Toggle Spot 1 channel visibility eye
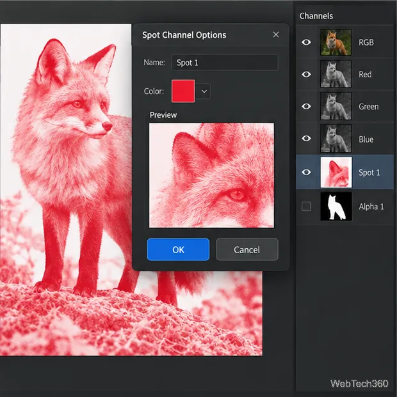Viewport: 397px width, 397px height. 306,173
